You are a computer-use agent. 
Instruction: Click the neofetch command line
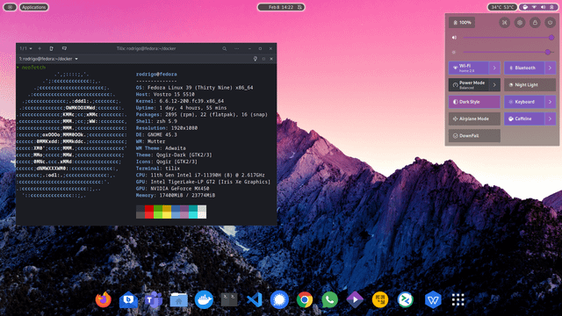(x=33, y=68)
